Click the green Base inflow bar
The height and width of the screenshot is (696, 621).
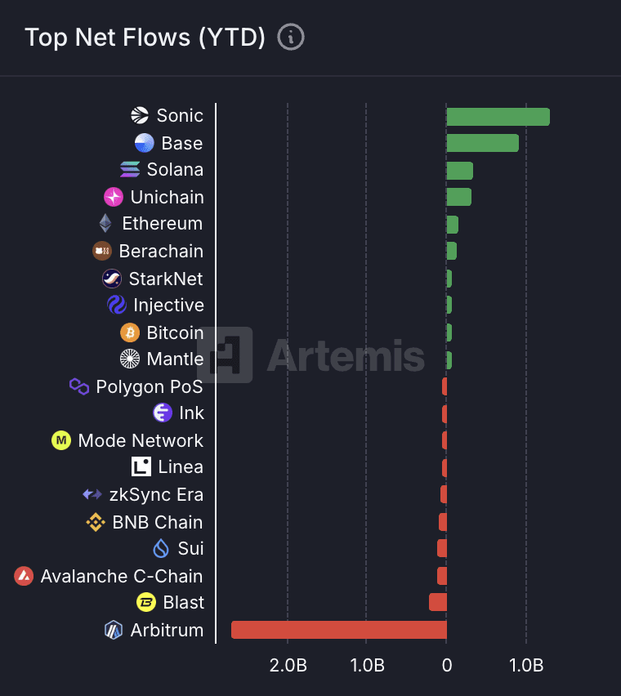click(x=483, y=143)
